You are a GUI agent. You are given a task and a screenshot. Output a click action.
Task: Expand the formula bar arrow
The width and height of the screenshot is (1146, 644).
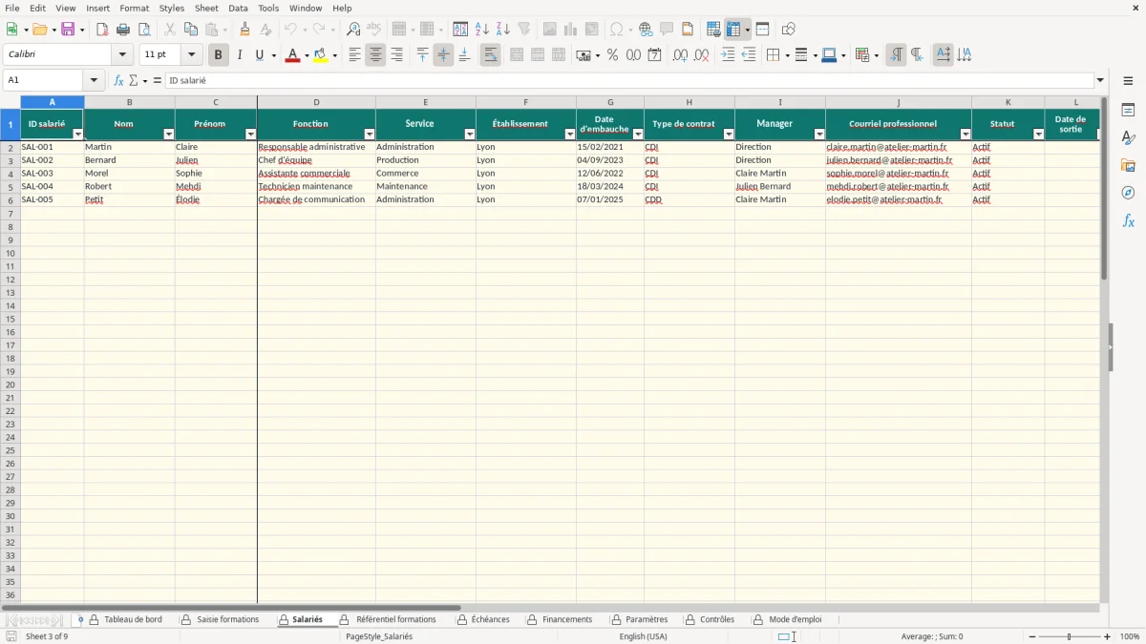point(1100,81)
